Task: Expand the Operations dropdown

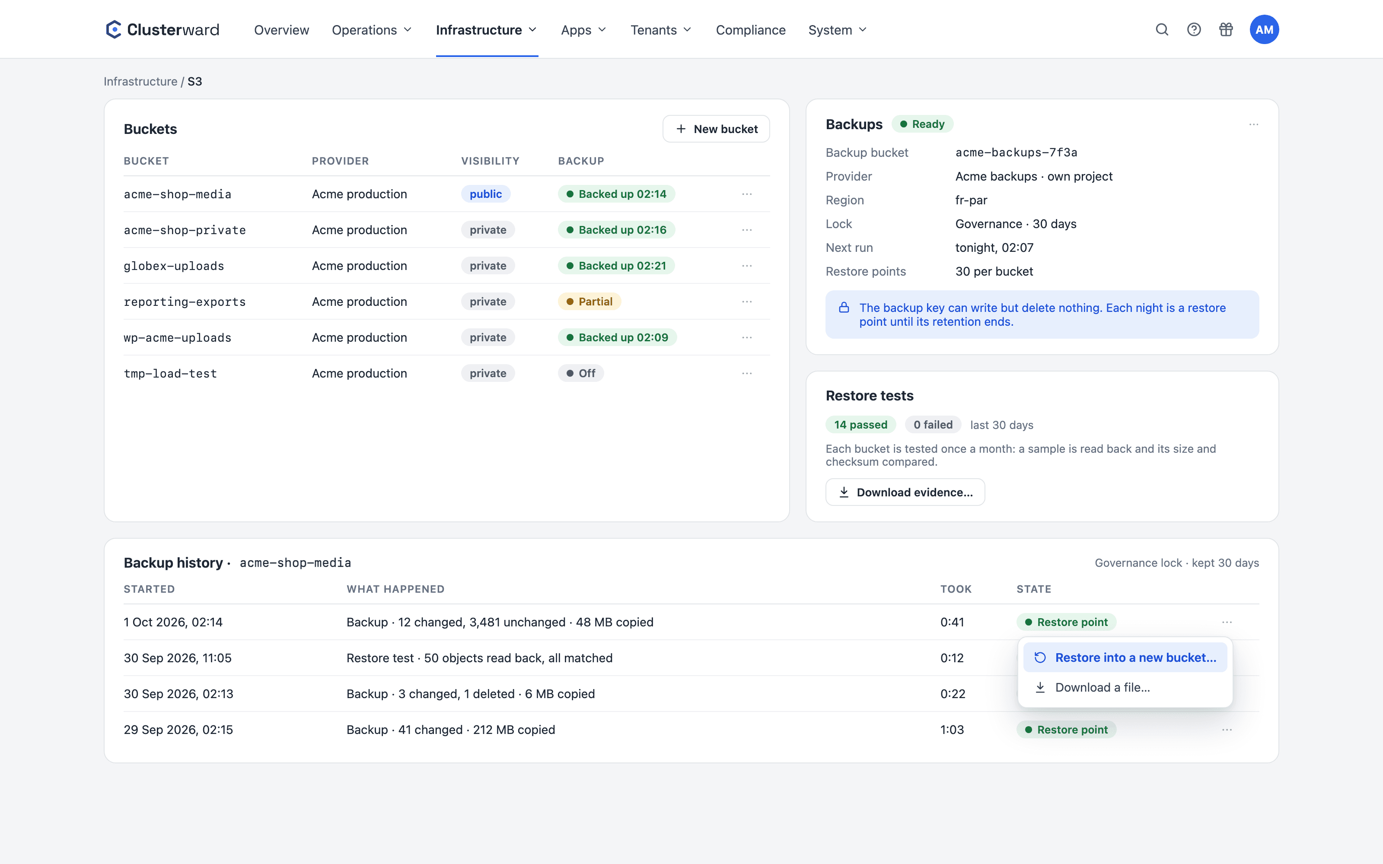Action: coord(372,30)
